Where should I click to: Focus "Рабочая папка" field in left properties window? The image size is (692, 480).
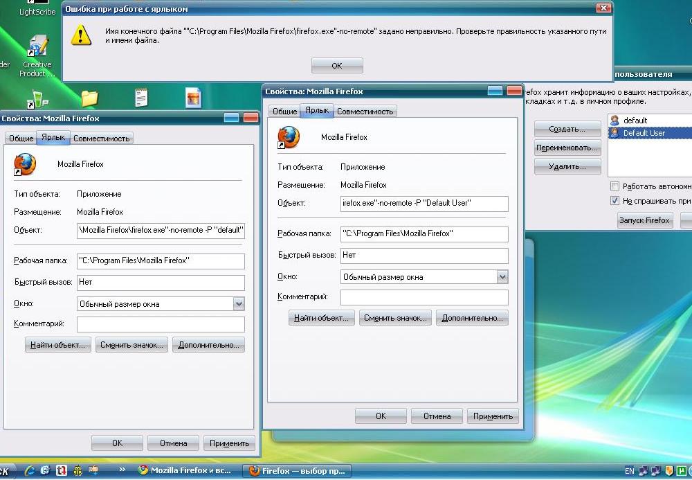(x=161, y=261)
